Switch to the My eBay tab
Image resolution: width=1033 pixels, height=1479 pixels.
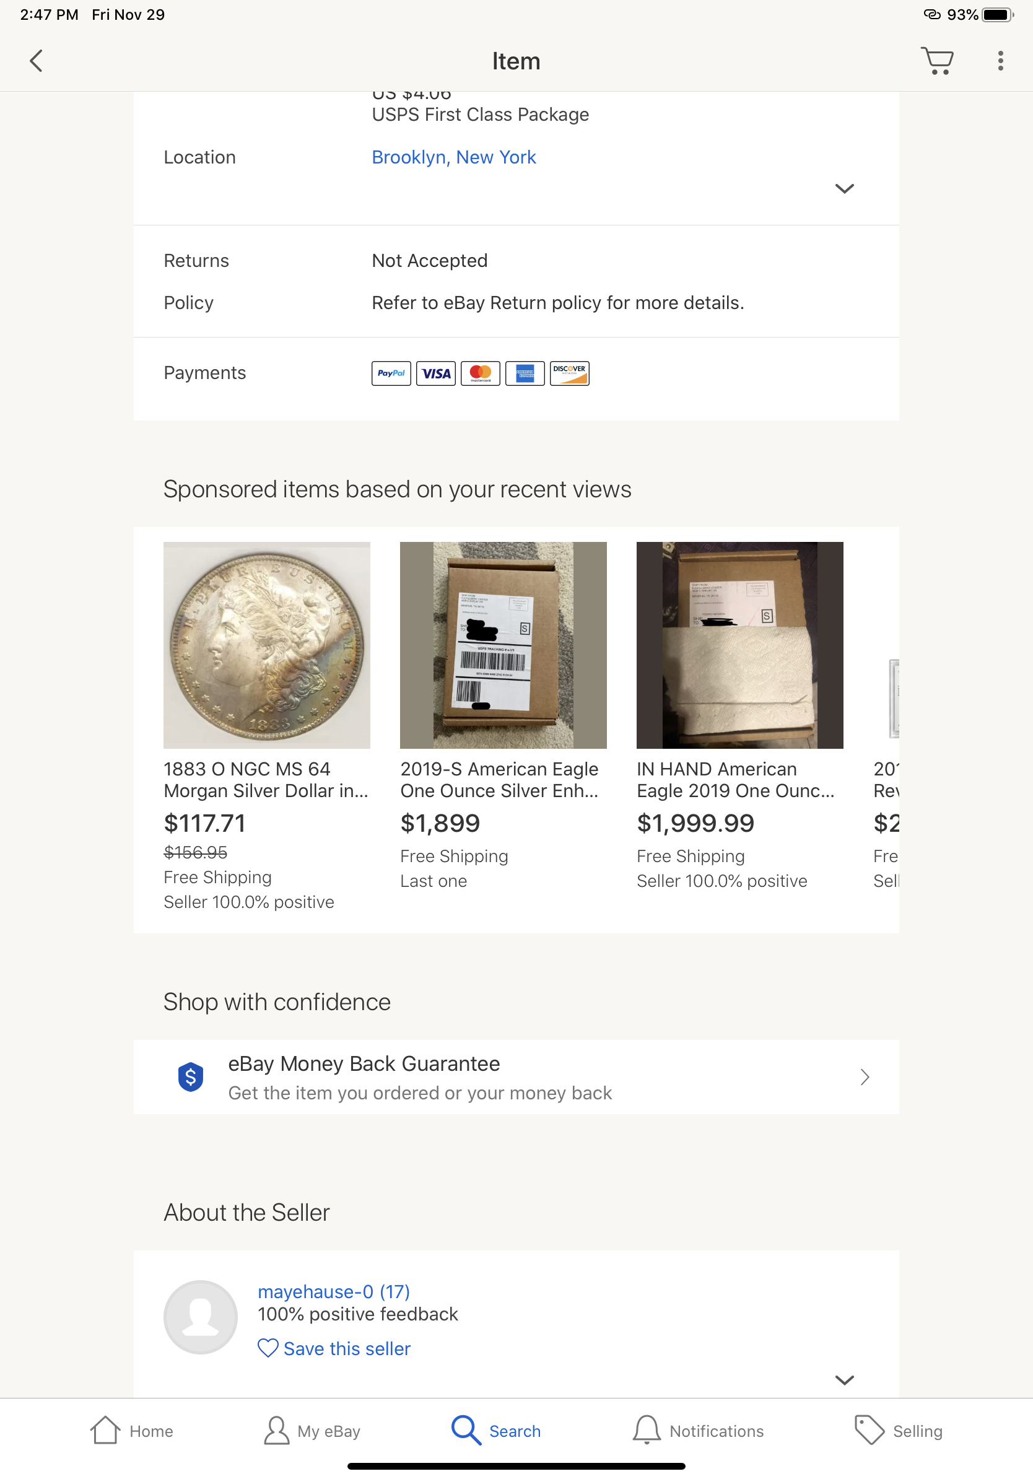[x=312, y=1431]
